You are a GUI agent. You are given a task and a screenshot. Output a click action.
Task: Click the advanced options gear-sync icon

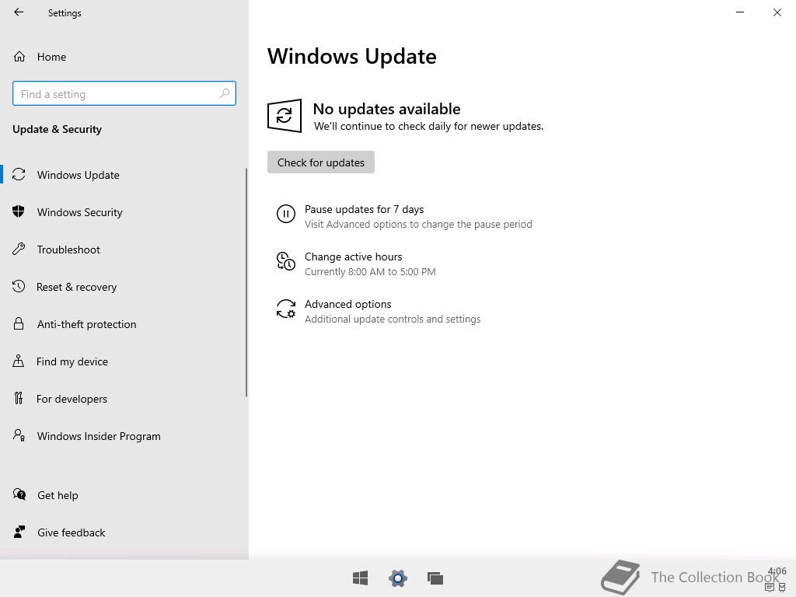tap(286, 309)
